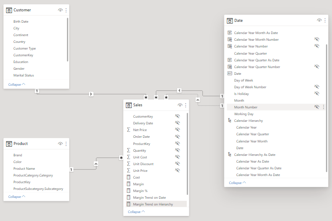The image size is (332, 221).
Task: Unhide the Is Holiday field
Action: pos(317,94)
